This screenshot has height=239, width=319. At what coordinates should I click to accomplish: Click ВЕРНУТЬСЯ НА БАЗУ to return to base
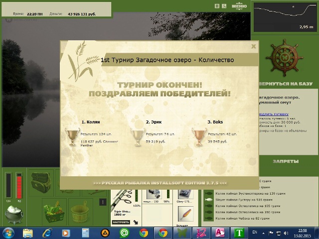(x=286, y=84)
